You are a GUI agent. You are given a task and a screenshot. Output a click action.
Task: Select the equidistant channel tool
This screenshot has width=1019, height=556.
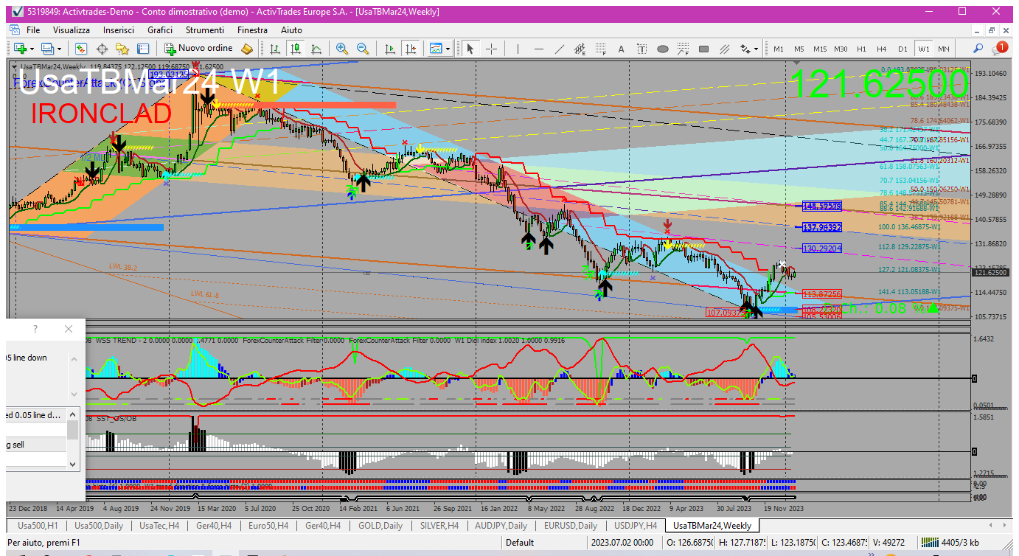[580, 49]
